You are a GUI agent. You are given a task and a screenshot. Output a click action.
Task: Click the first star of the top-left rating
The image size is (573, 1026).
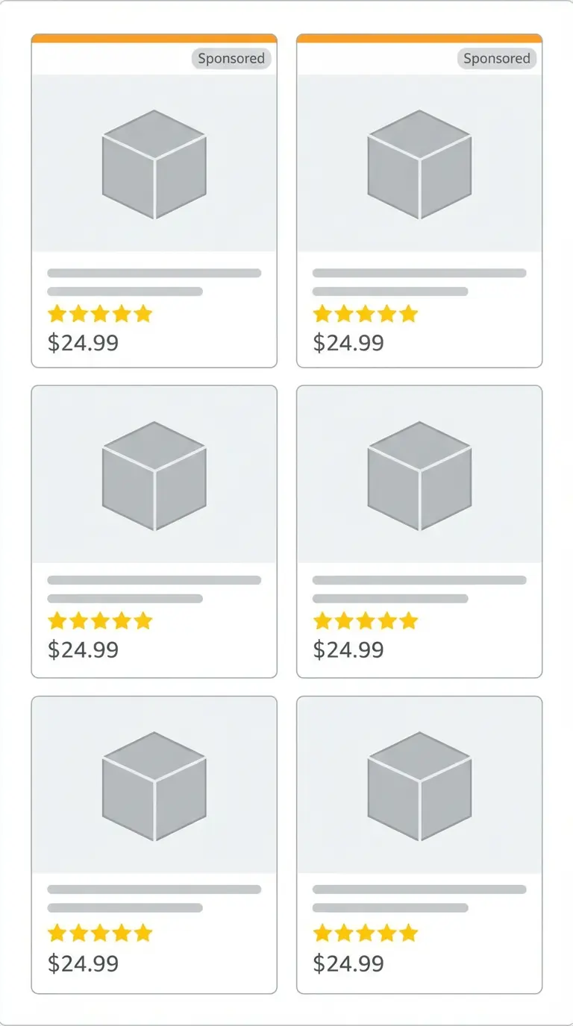(x=57, y=313)
